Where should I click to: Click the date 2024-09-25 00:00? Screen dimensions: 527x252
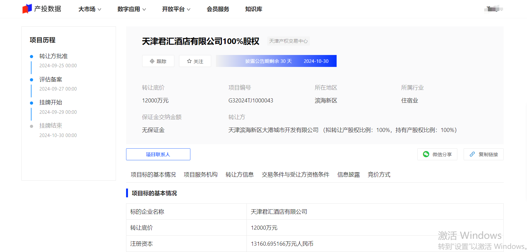(x=58, y=66)
